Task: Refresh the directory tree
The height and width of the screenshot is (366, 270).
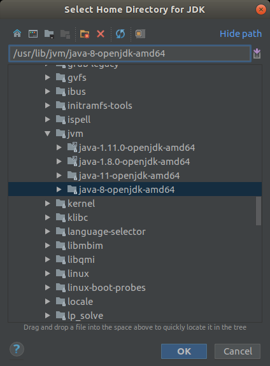Action: 120,34
